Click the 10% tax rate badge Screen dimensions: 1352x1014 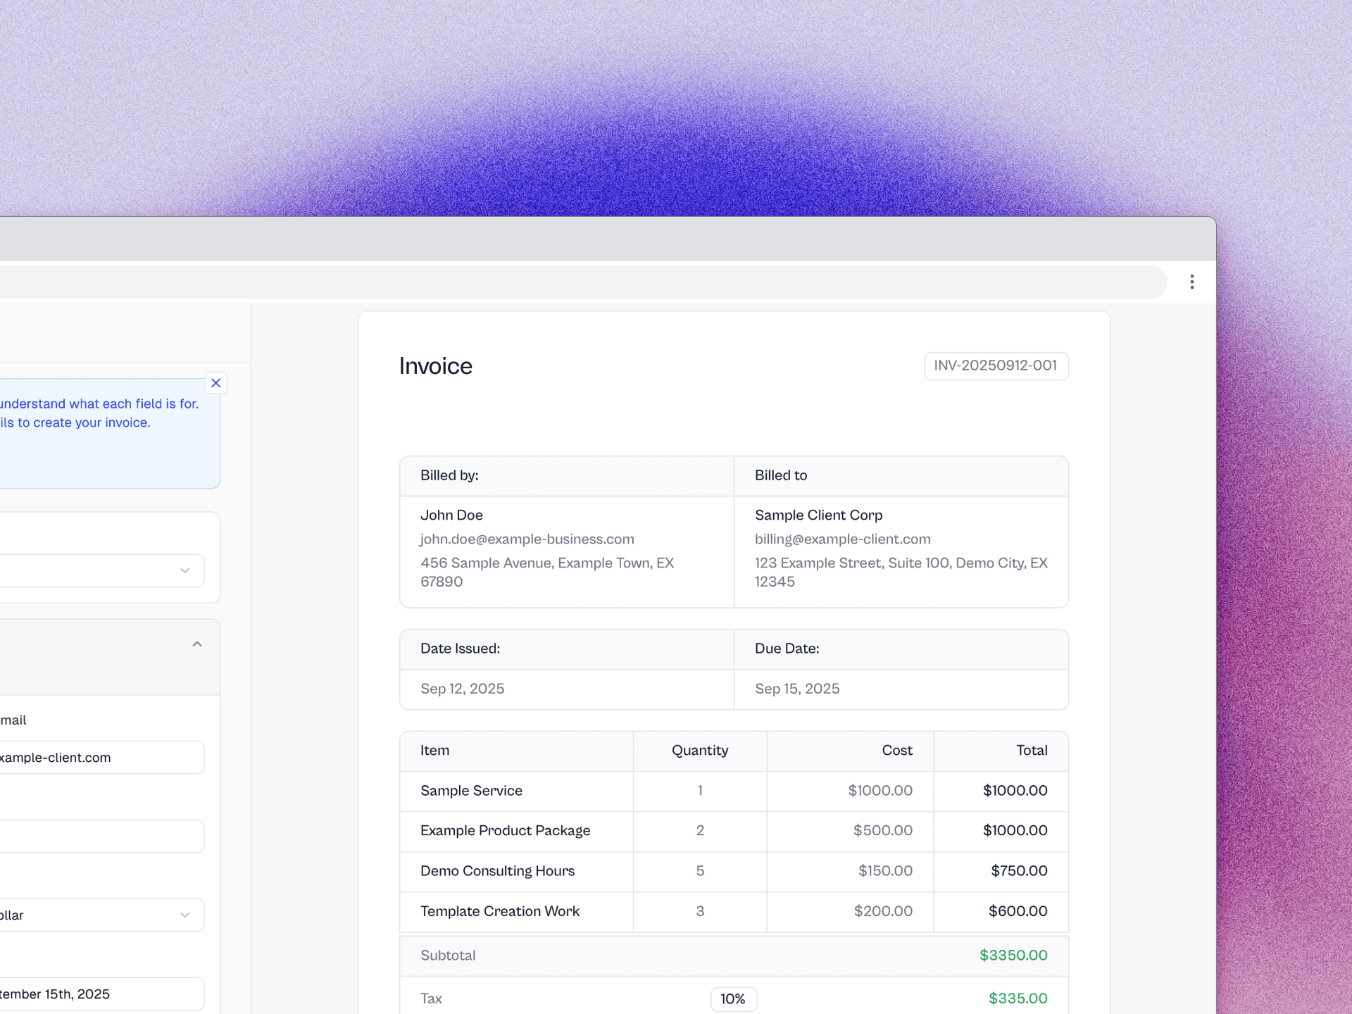coord(733,999)
